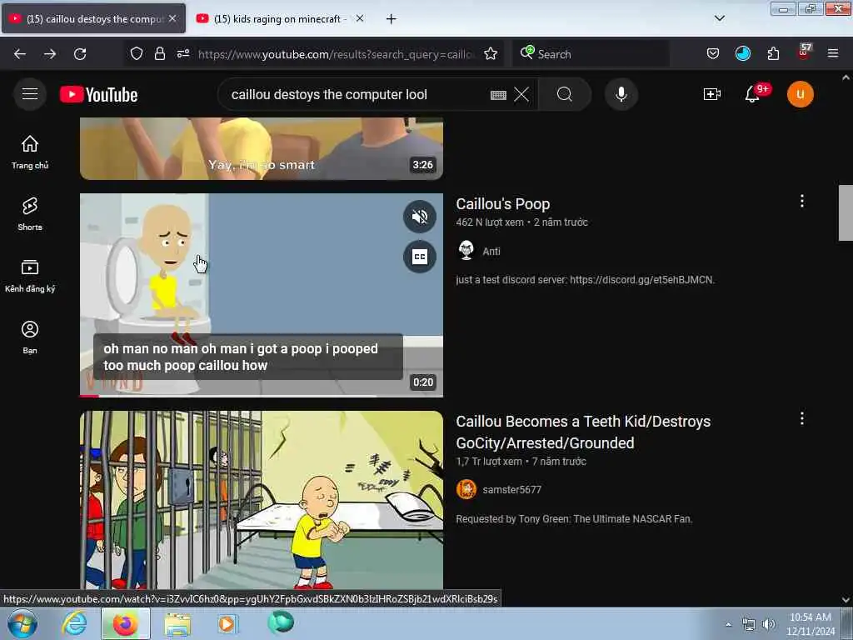
Task: Click the Firefox taskbar button
Action: click(126, 623)
